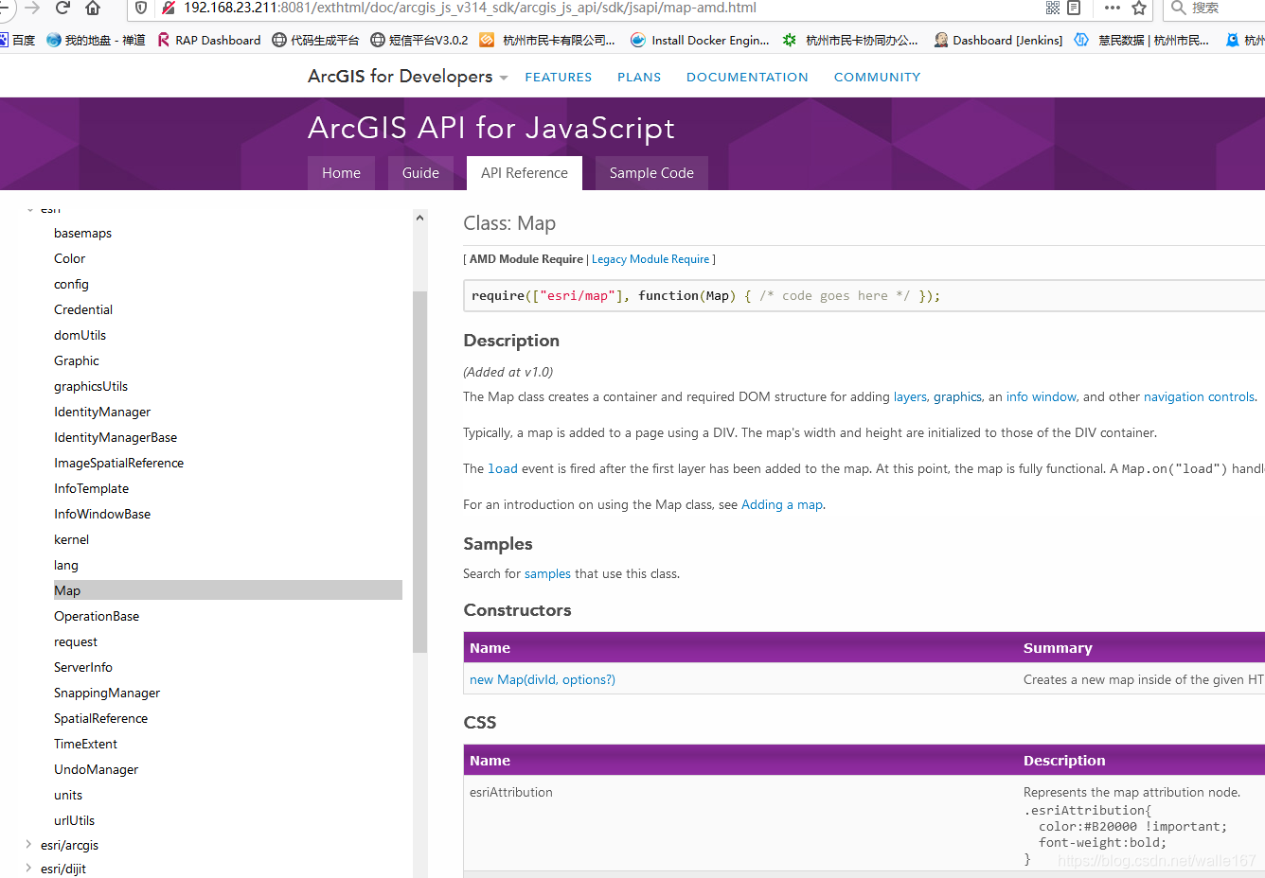The height and width of the screenshot is (878, 1265).
Task: Open the Install Docker Engine bookmark
Action: [700, 40]
